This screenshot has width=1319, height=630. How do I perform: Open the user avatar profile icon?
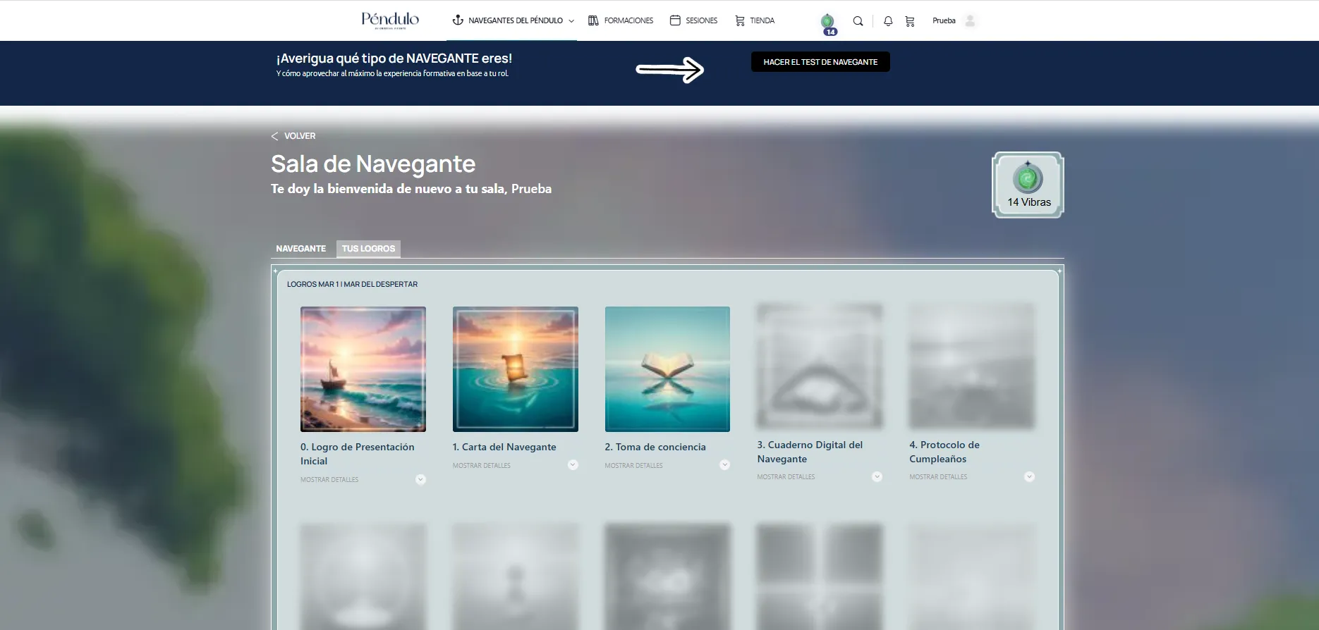971,20
